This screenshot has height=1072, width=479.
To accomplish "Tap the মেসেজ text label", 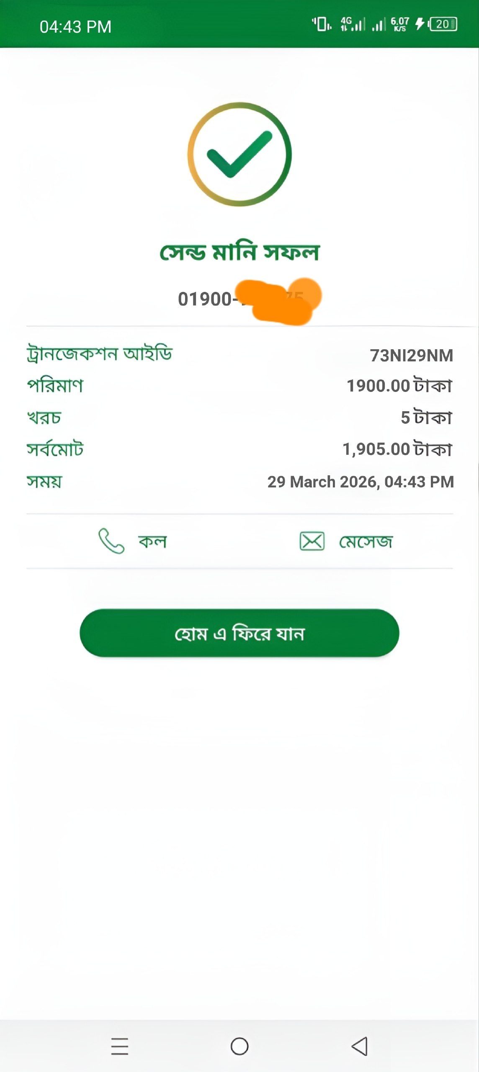I will [366, 541].
